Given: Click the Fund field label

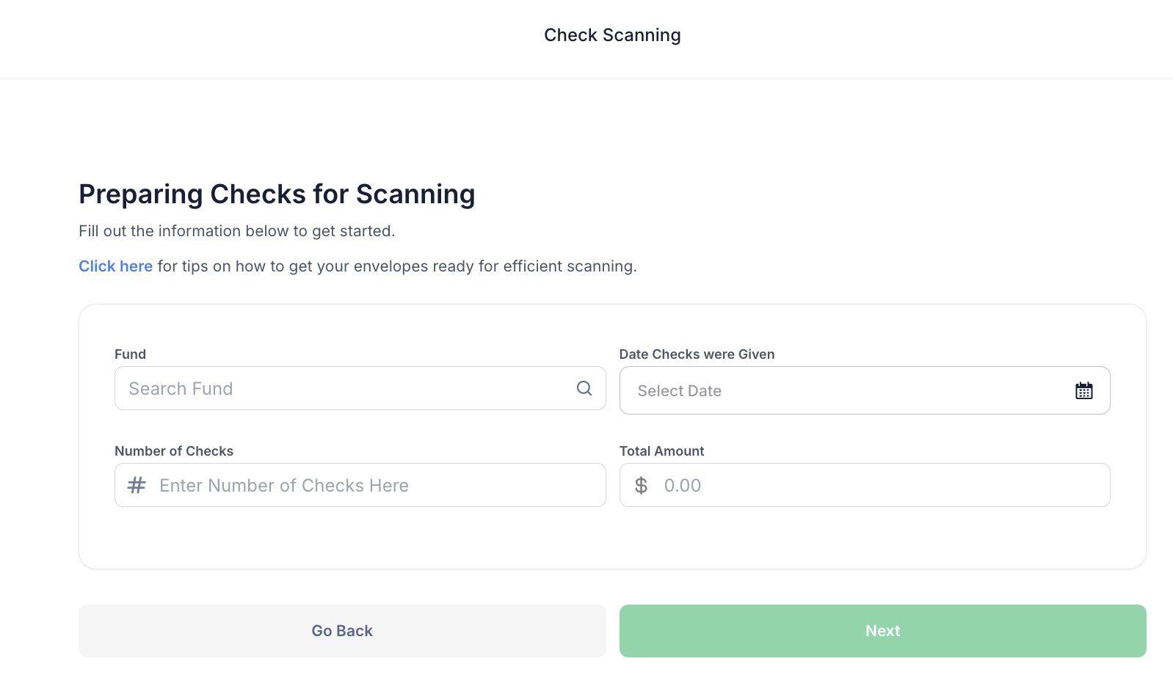Looking at the screenshot, I should coord(131,354).
